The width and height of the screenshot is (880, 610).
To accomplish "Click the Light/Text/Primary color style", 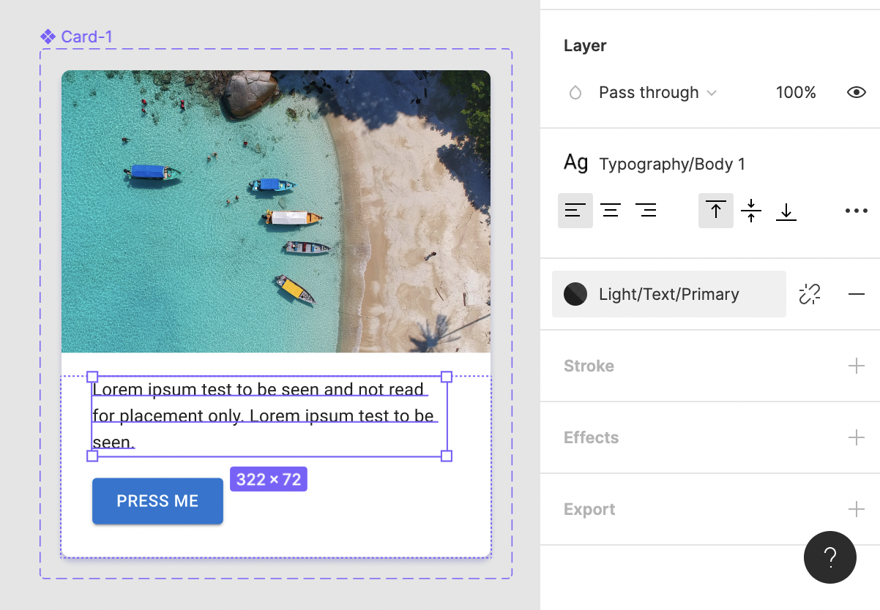I will click(x=669, y=294).
